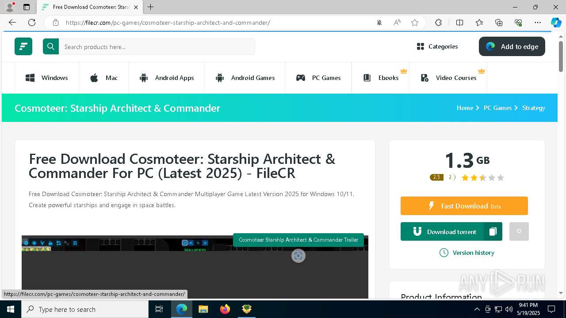Open the Collections icon

pos(499,23)
